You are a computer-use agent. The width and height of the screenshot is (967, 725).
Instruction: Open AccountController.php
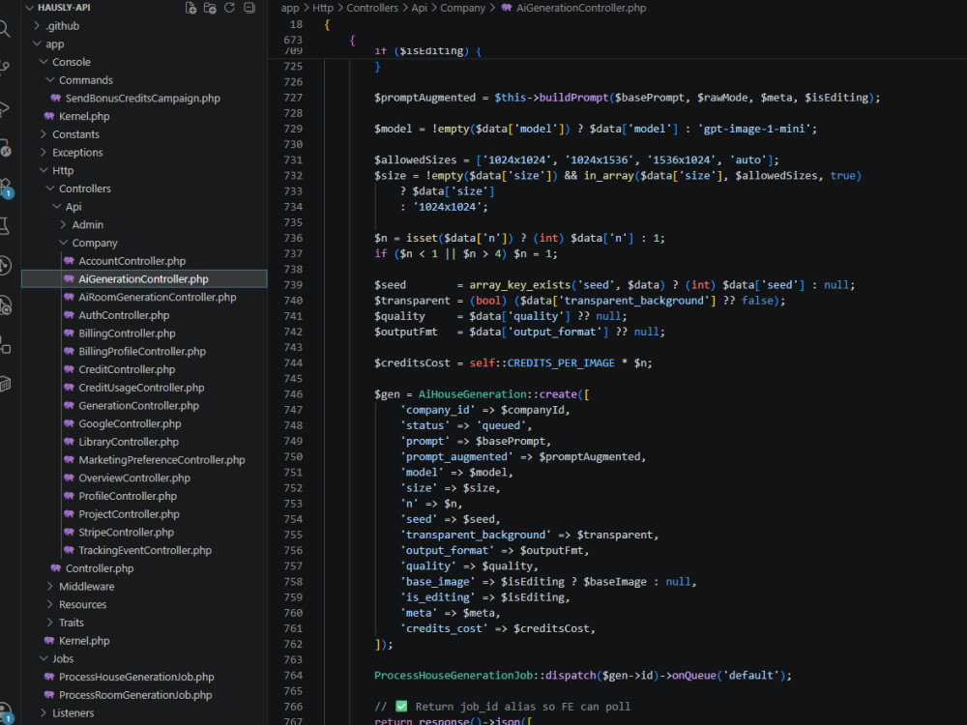point(132,261)
